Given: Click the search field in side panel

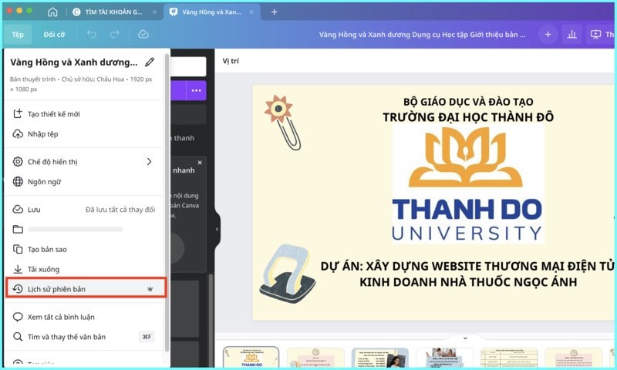Looking at the screenshot, I should (x=188, y=66).
